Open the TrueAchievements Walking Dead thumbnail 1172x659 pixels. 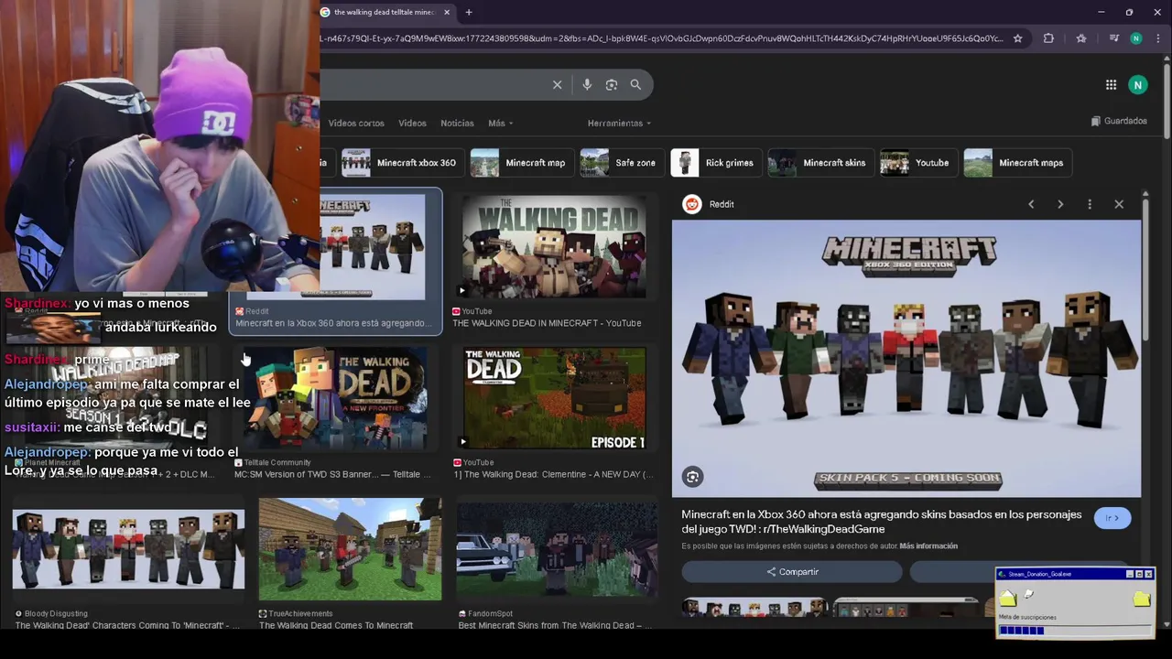(350, 549)
